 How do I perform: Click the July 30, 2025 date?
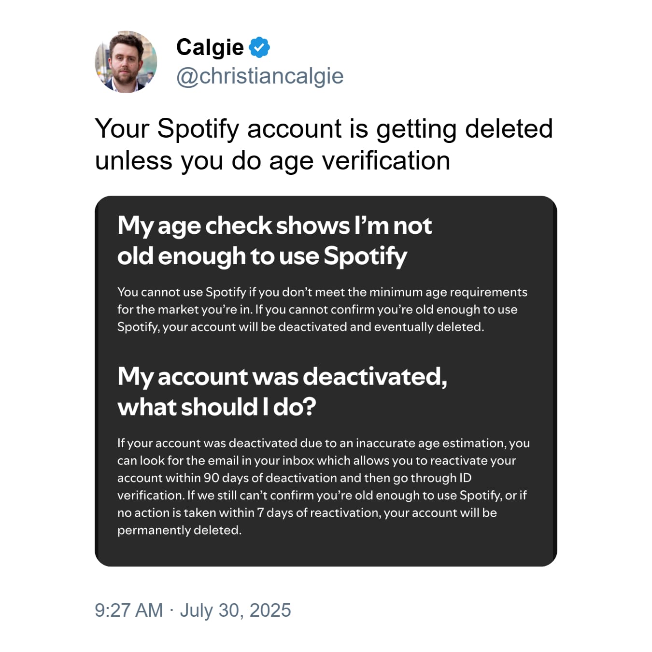(235, 610)
